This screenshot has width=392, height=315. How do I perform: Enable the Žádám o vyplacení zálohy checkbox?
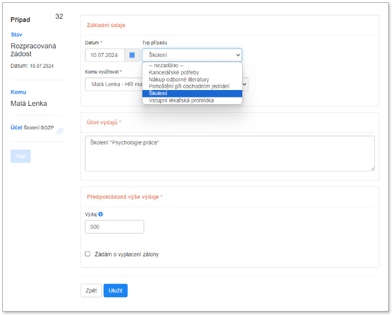[88, 254]
